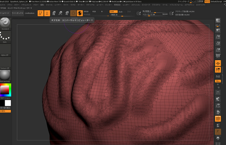Screen dimensions: 226x145
Task: Toggle the Floor grid button
Action: [x=218, y=63]
